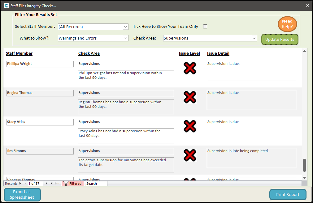Go to the first record in navigation bar
This screenshot has width=313, height=203.
[20, 184]
